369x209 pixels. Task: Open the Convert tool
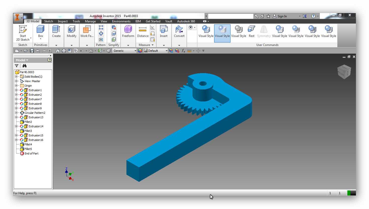click(x=179, y=32)
